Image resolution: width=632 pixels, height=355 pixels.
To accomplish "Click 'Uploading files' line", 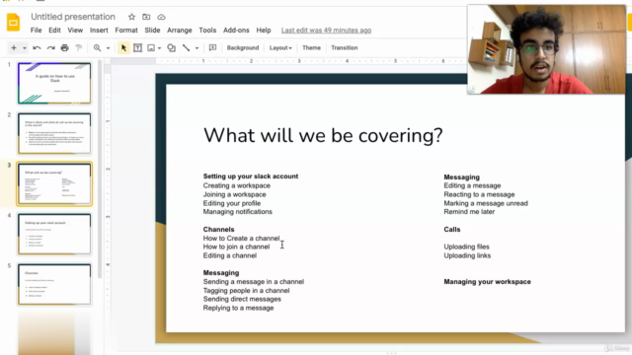I will (466, 247).
